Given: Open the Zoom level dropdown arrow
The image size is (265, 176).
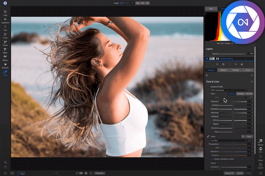Looking at the screenshot, I should 127,3.
